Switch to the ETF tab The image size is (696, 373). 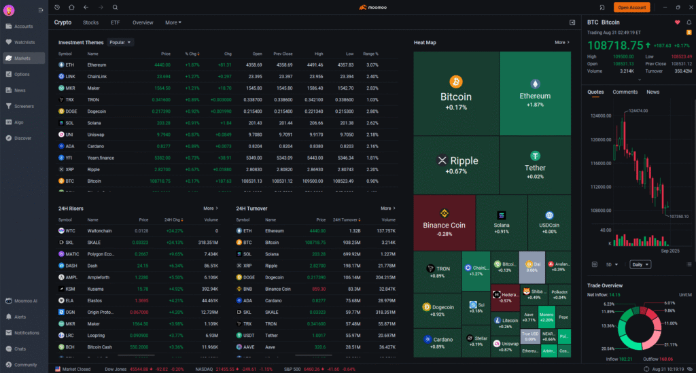(115, 22)
